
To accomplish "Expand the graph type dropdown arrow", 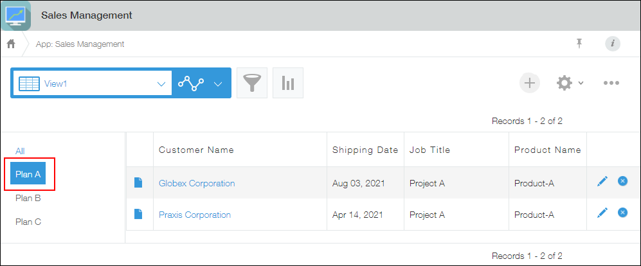I will (x=218, y=84).
